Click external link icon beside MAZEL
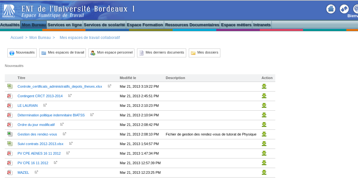 36,172
